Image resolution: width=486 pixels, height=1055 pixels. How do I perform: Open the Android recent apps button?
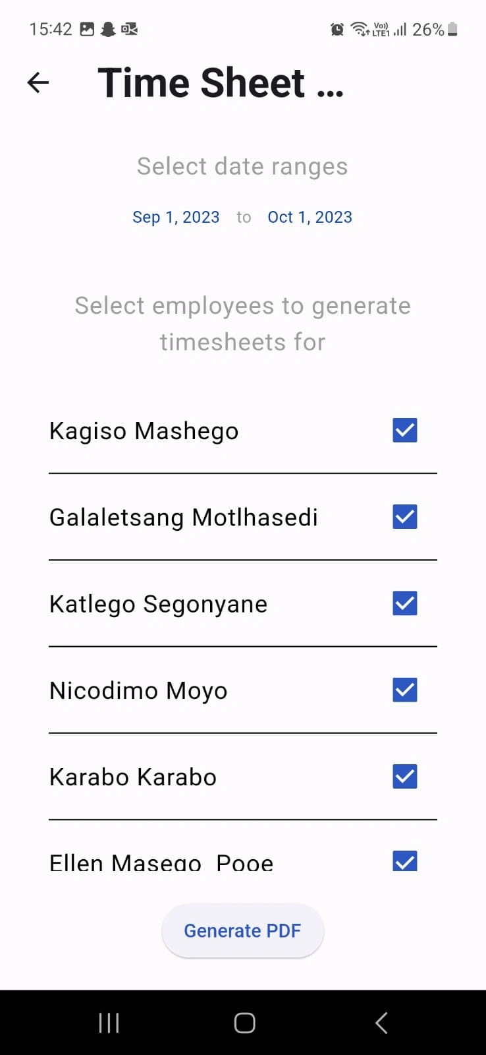(109, 1023)
